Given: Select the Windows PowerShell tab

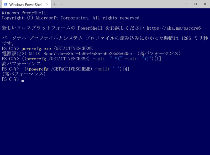Looking at the screenshot, I should coord(26,4).
